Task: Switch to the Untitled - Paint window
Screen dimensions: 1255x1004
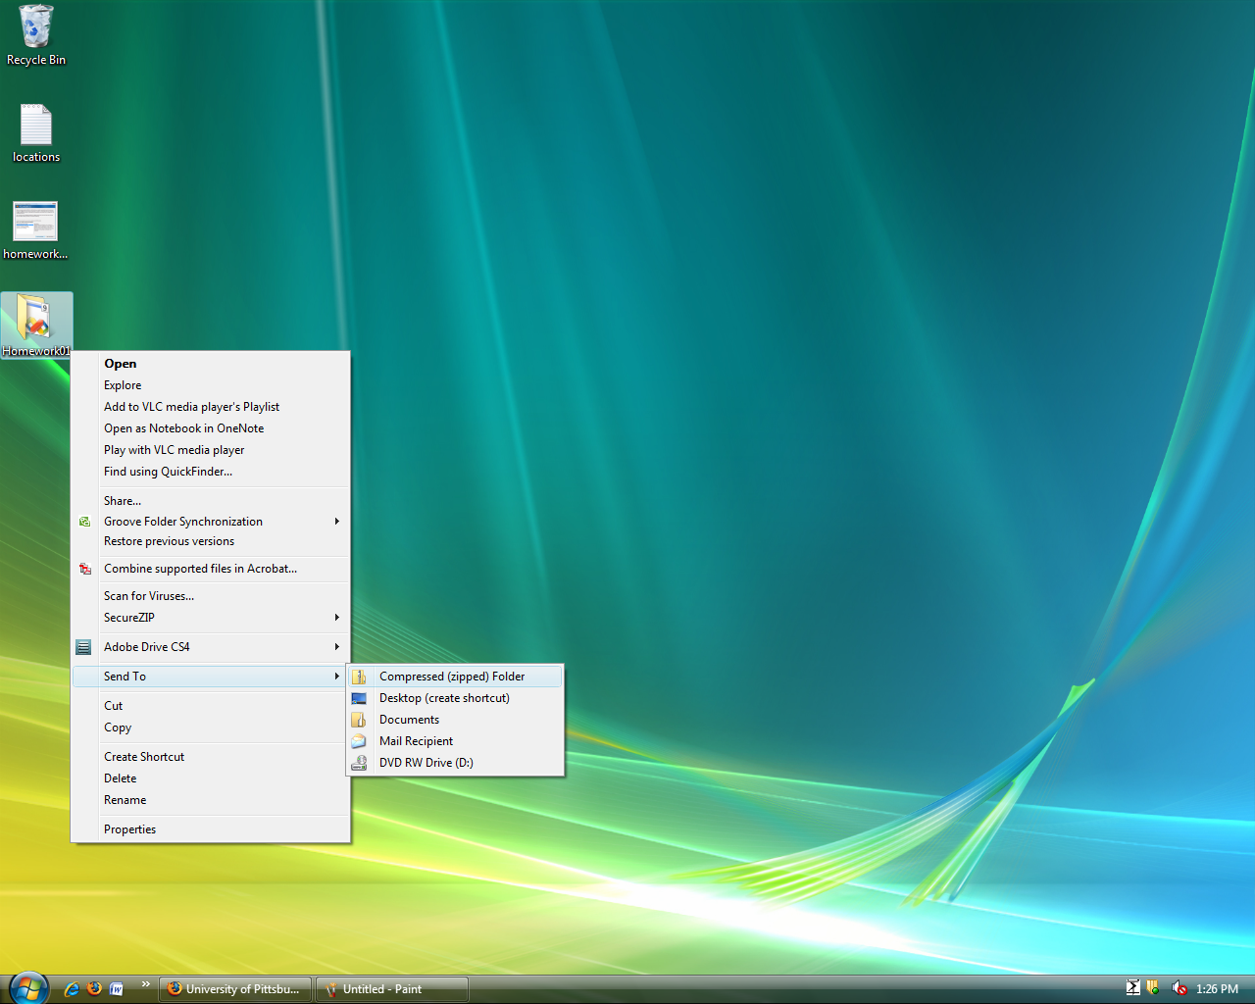Action: pos(391,988)
